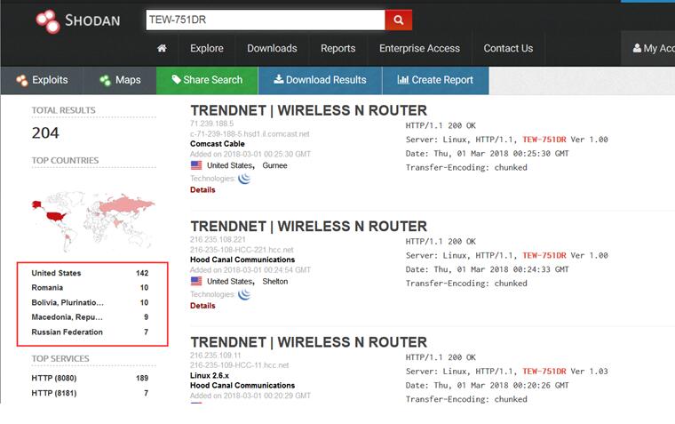Click the Gurnee city link

[x=274, y=165]
